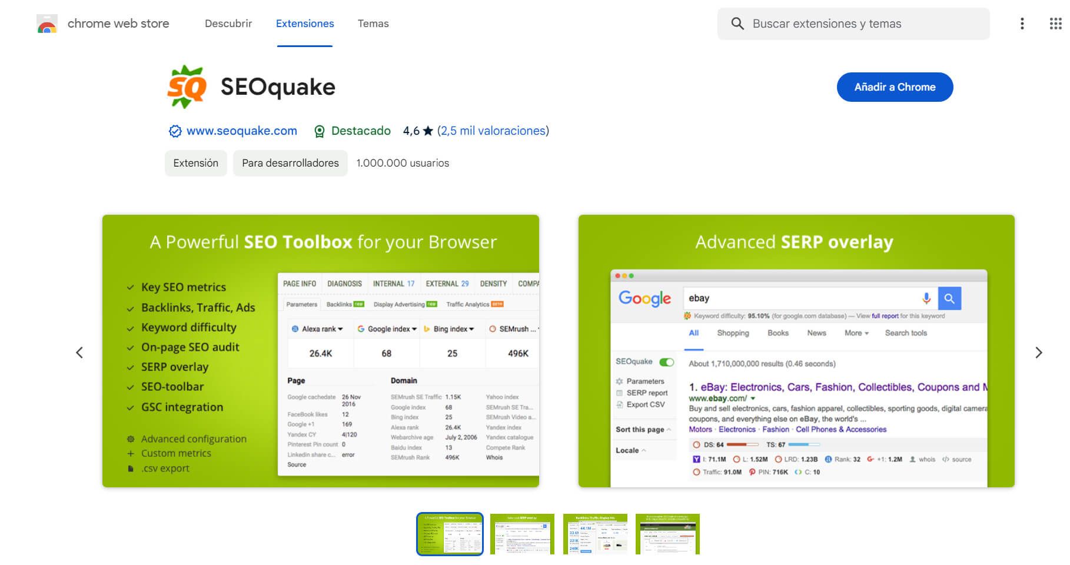The width and height of the screenshot is (1070, 565).
Task: Select the fourth screenshot thumbnail
Action: [x=667, y=534]
